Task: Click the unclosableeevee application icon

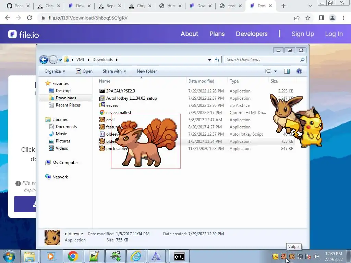Action: point(102,149)
